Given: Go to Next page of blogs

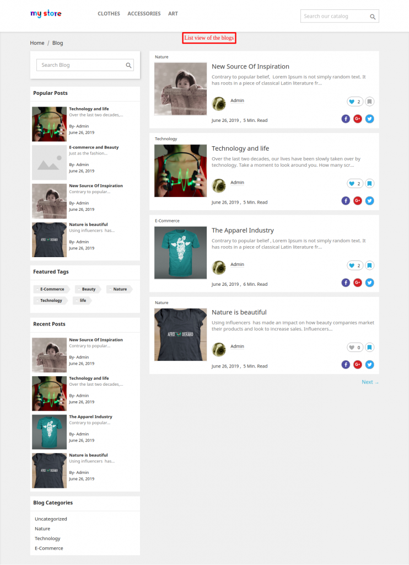Looking at the screenshot, I should coord(370,382).
